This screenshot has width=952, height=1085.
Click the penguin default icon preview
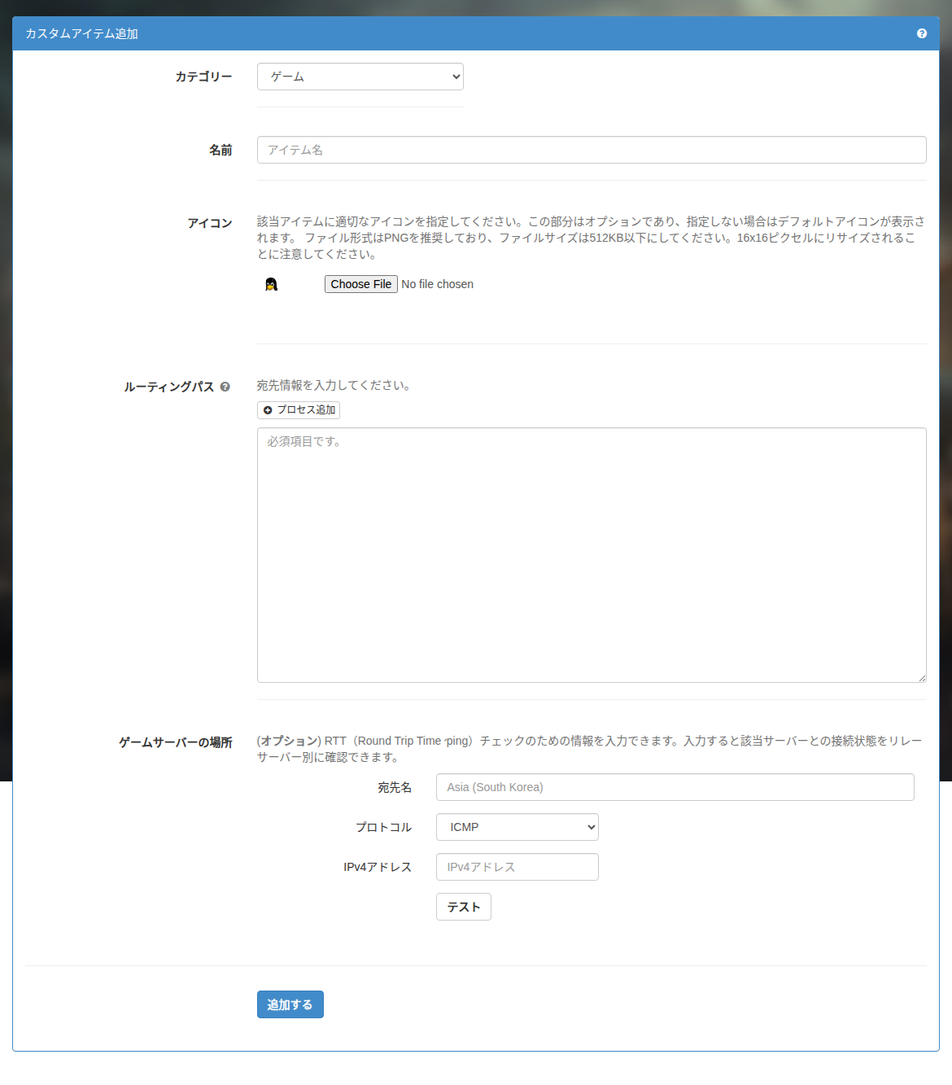click(x=272, y=284)
